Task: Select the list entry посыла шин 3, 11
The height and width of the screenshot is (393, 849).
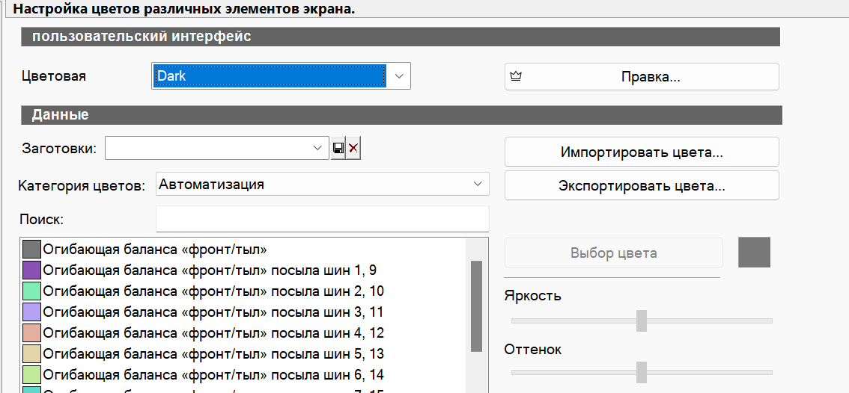Action: coord(213,312)
